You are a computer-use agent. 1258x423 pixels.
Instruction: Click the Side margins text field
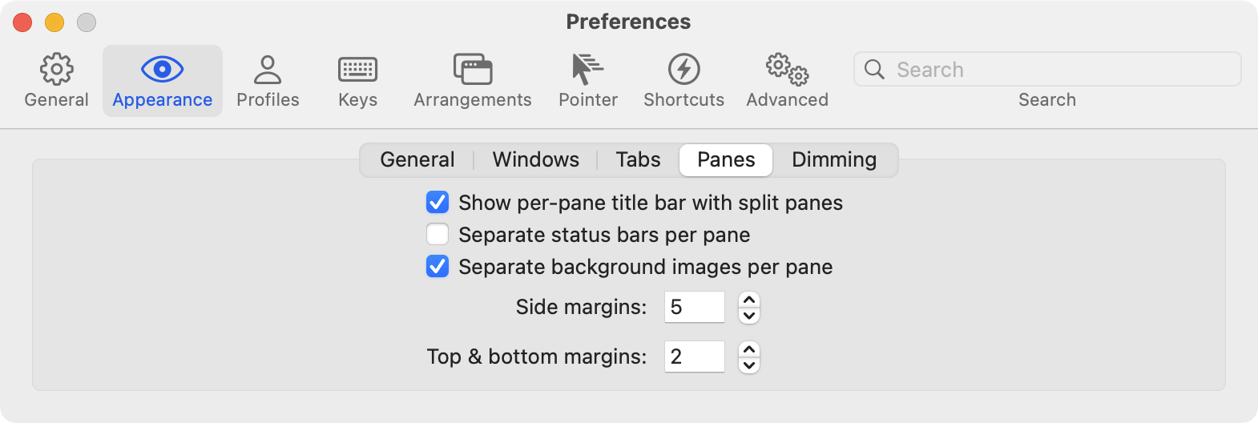tap(694, 307)
